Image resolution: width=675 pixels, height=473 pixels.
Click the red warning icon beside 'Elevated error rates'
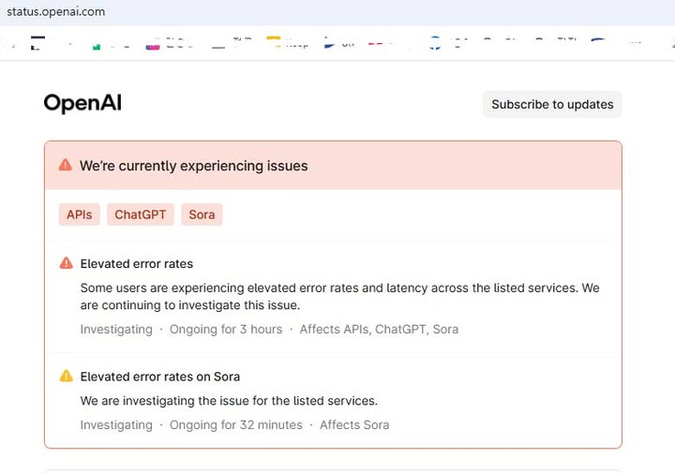pyautogui.click(x=66, y=263)
